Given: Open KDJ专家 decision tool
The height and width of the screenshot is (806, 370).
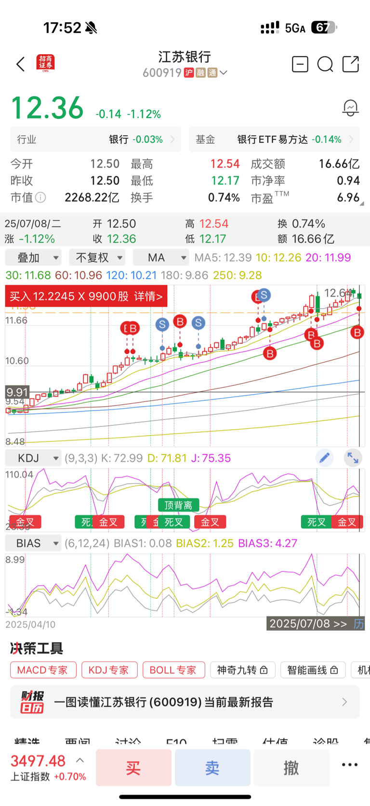Looking at the screenshot, I should pyautogui.click(x=109, y=670).
